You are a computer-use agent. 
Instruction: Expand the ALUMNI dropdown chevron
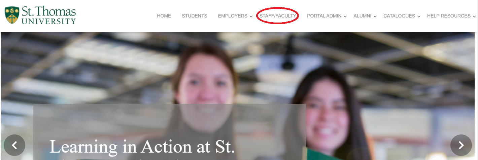pyautogui.click(x=375, y=16)
